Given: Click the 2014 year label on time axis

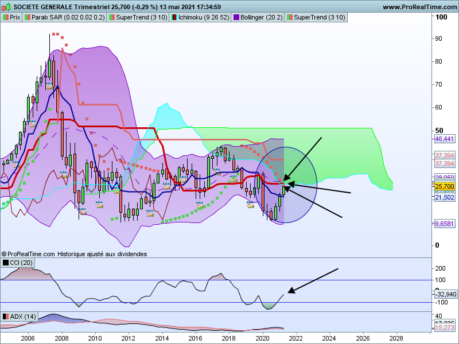Looking at the screenshot, I should [x=162, y=338].
